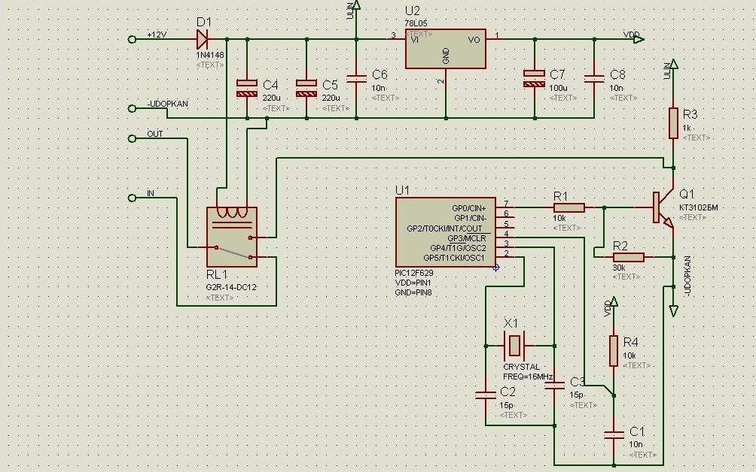Image resolution: width=756 pixels, height=472 pixels.
Task: Select resistor R1 10k
Action: 569,208
